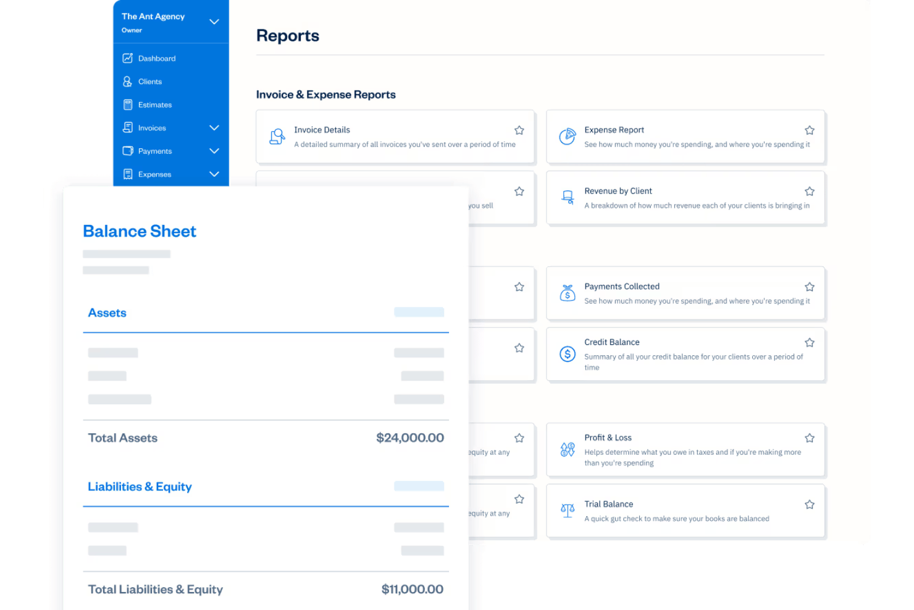Click the Invoices document icon in sidebar

(128, 127)
